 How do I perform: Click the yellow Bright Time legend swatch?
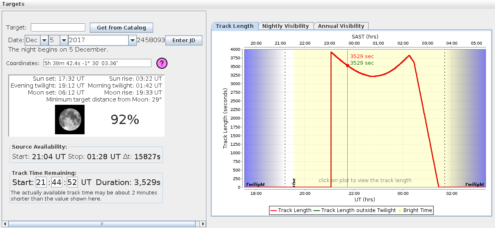(400, 210)
